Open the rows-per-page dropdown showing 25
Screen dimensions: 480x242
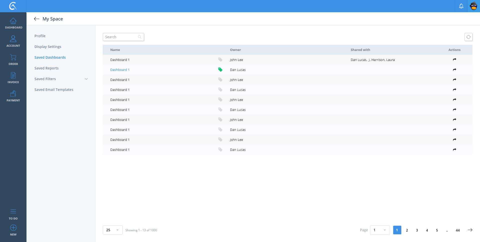112,230
